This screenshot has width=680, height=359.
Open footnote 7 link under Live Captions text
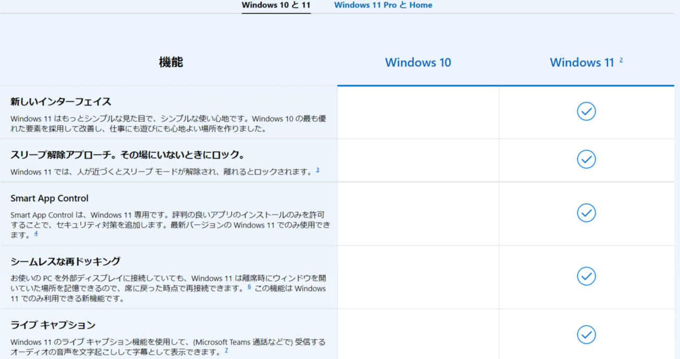226,350
